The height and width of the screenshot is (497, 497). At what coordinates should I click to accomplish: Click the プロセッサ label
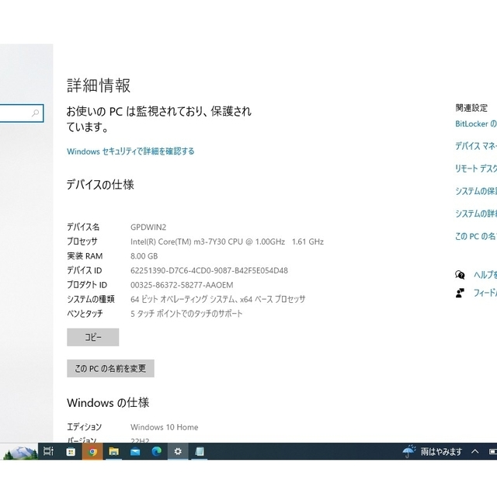click(82, 242)
